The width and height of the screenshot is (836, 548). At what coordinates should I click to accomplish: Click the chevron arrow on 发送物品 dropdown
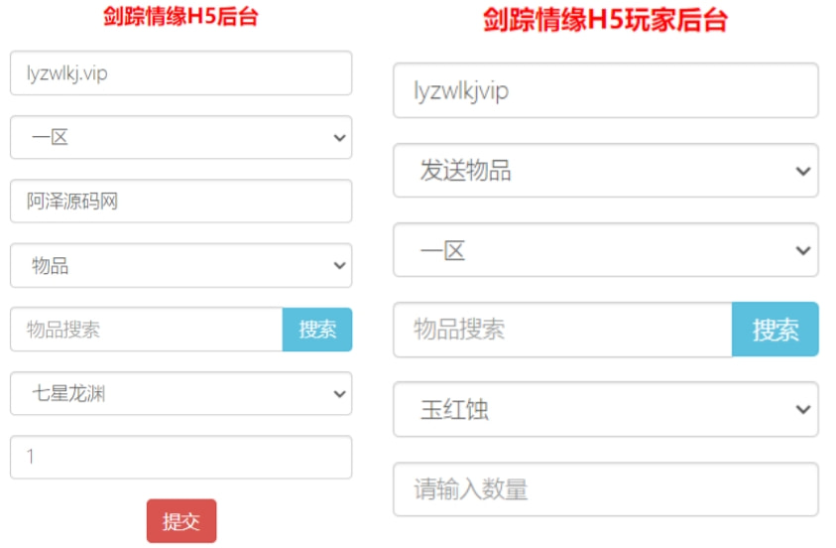point(802,172)
